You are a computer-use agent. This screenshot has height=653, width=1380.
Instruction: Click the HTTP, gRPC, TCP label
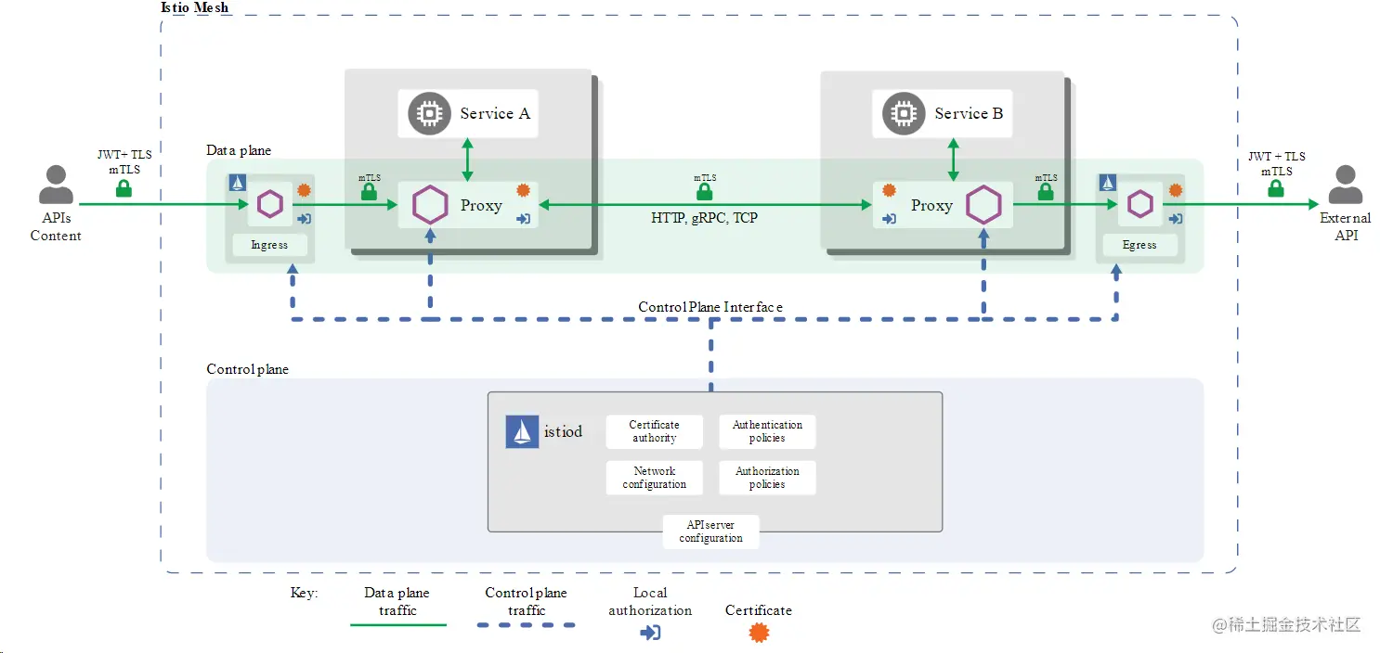tap(705, 219)
